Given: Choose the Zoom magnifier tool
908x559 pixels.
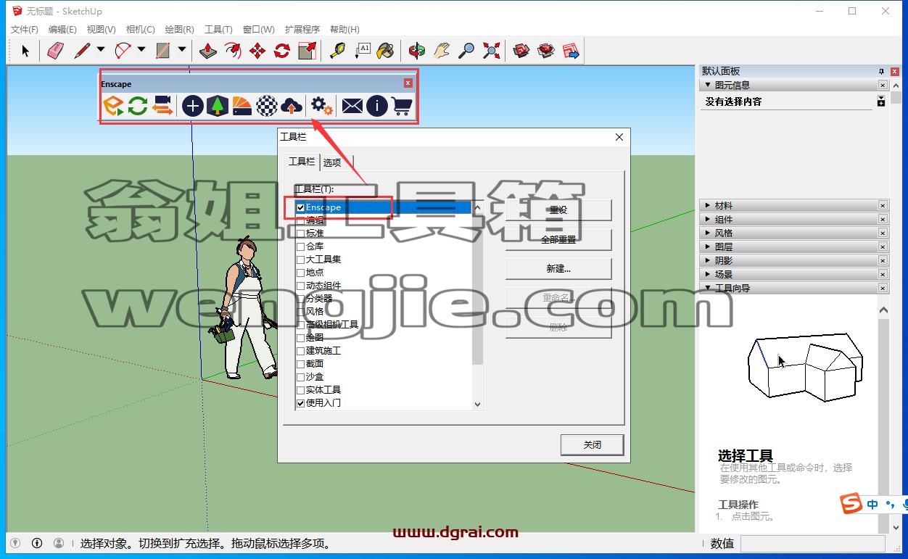Looking at the screenshot, I should [x=466, y=50].
